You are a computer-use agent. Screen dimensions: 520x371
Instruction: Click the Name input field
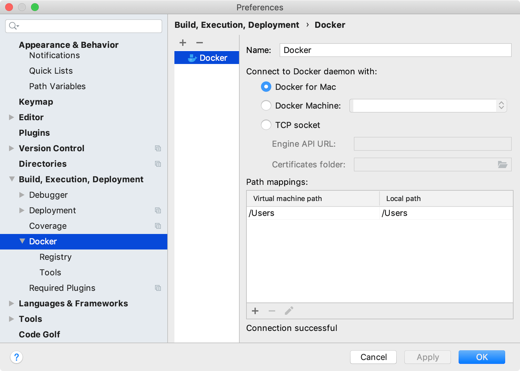click(395, 50)
